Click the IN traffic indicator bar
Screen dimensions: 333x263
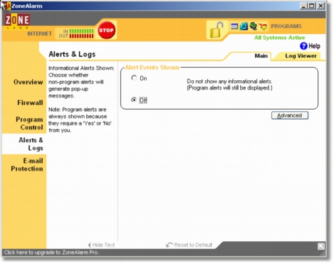[x=82, y=31]
